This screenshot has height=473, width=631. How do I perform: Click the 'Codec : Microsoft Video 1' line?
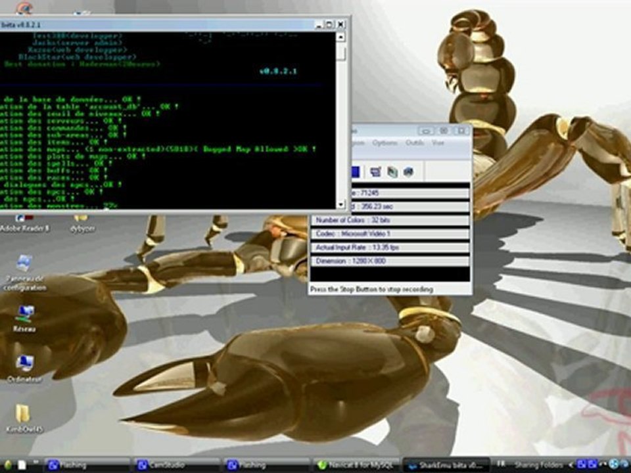(x=390, y=234)
